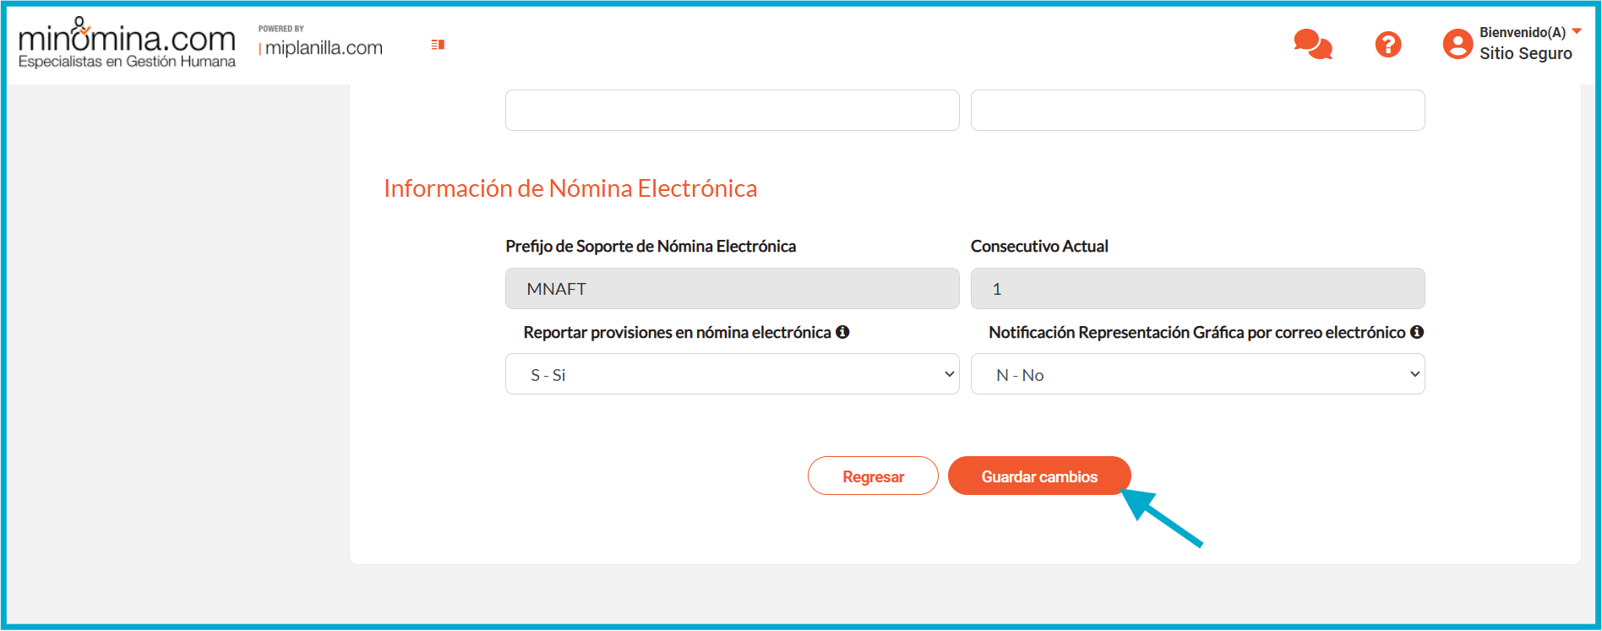Open Notificación Representación Gráfica dropdown showing N - No
Image resolution: width=1602 pixels, height=631 pixels.
tap(1197, 374)
